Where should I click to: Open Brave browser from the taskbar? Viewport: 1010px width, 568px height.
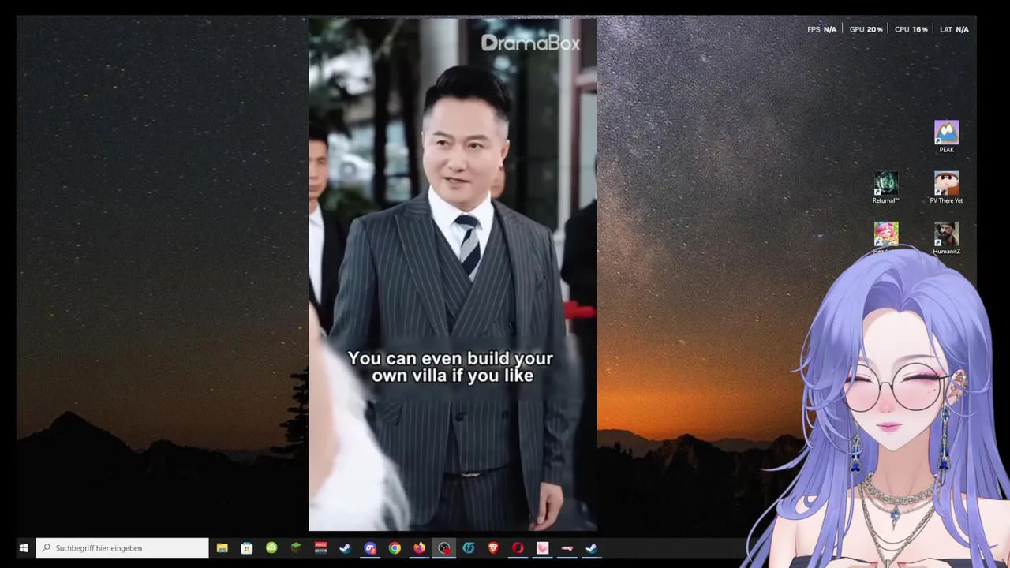(x=493, y=548)
